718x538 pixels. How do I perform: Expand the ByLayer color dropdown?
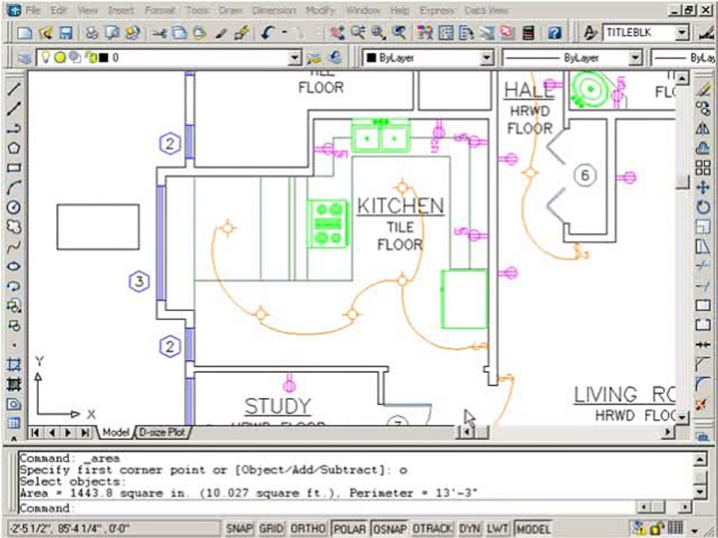coord(486,58)
